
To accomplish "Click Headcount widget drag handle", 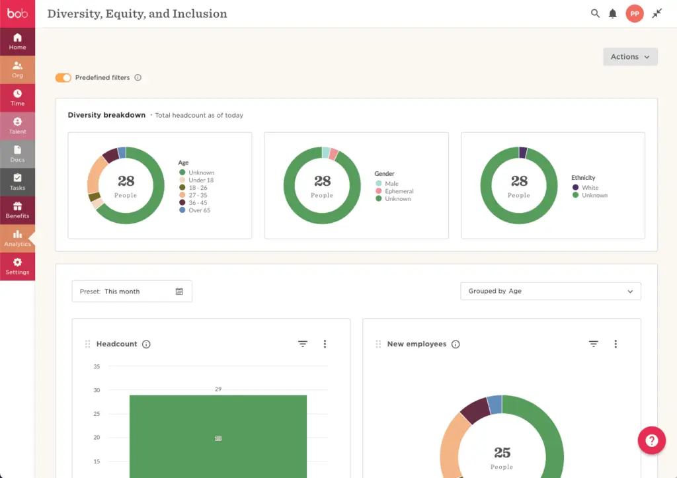I will coord(88,344).
